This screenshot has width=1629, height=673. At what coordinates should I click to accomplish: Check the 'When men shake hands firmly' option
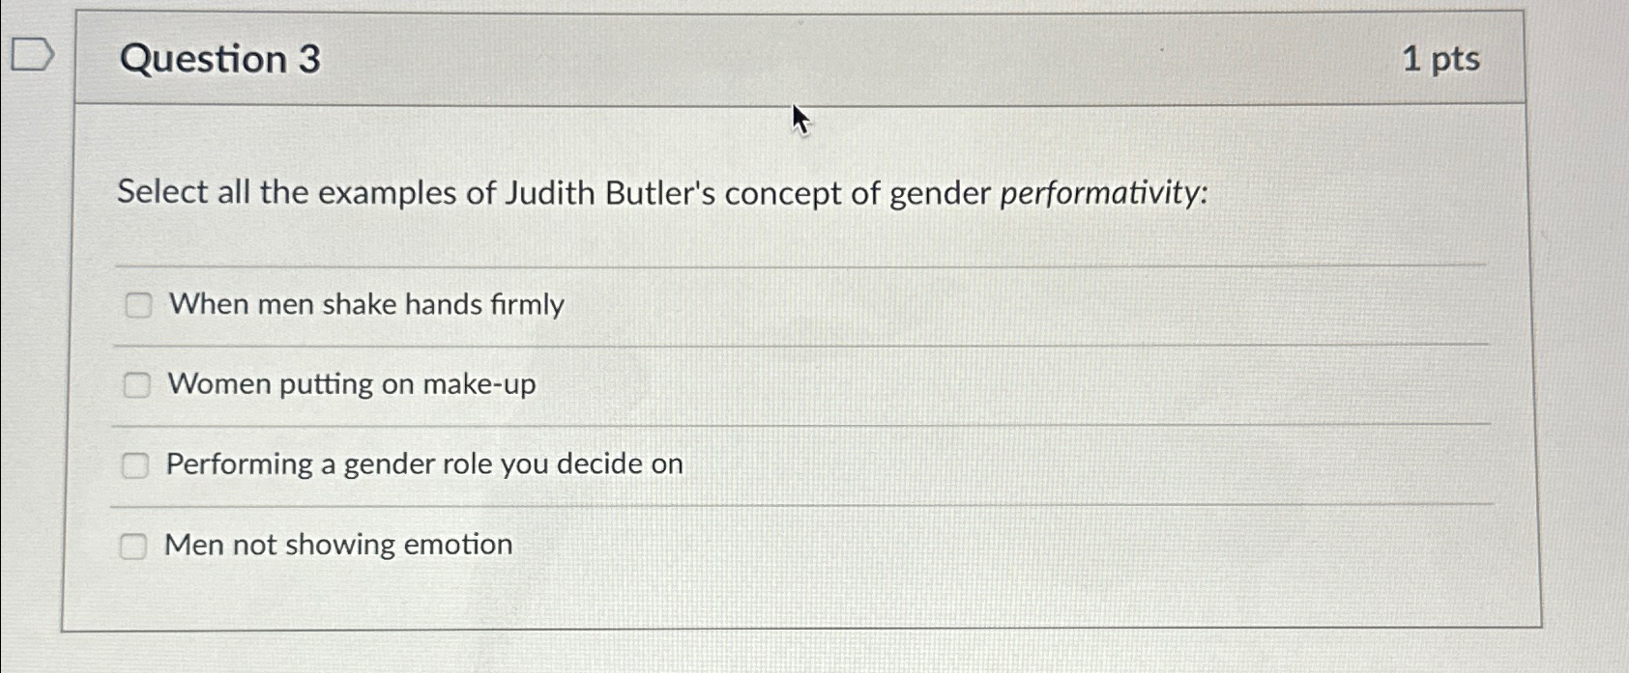(x=138, y=305)
